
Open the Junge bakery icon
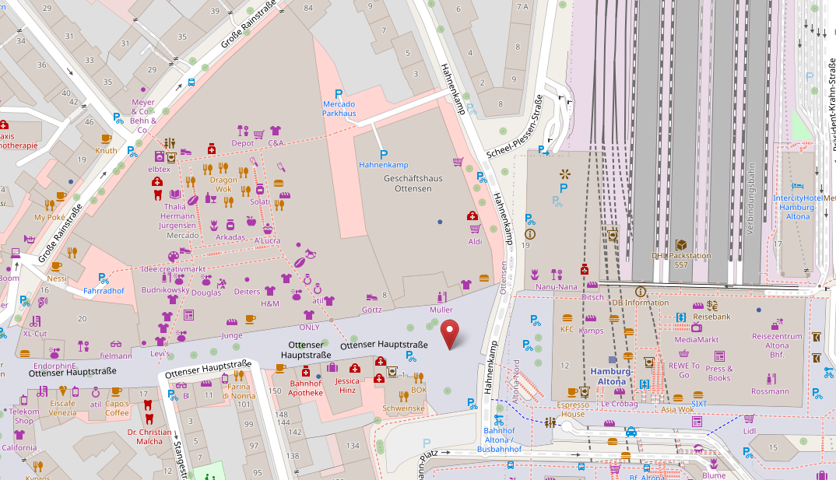231,322
